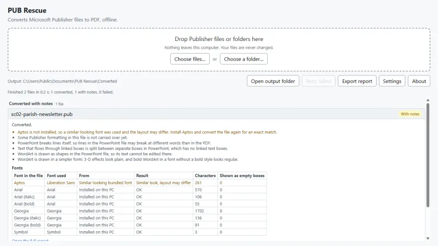
Task: Click the Choose a folder... button
Action: tap(244, 59)
